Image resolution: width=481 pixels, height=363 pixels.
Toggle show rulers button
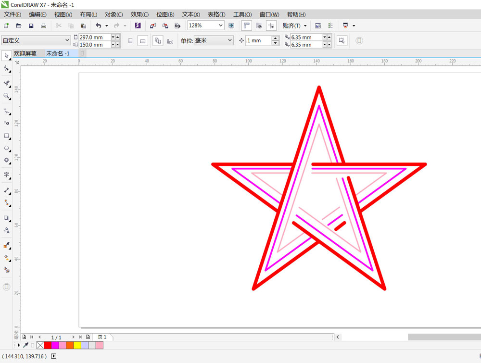click(x=247, y=25)
